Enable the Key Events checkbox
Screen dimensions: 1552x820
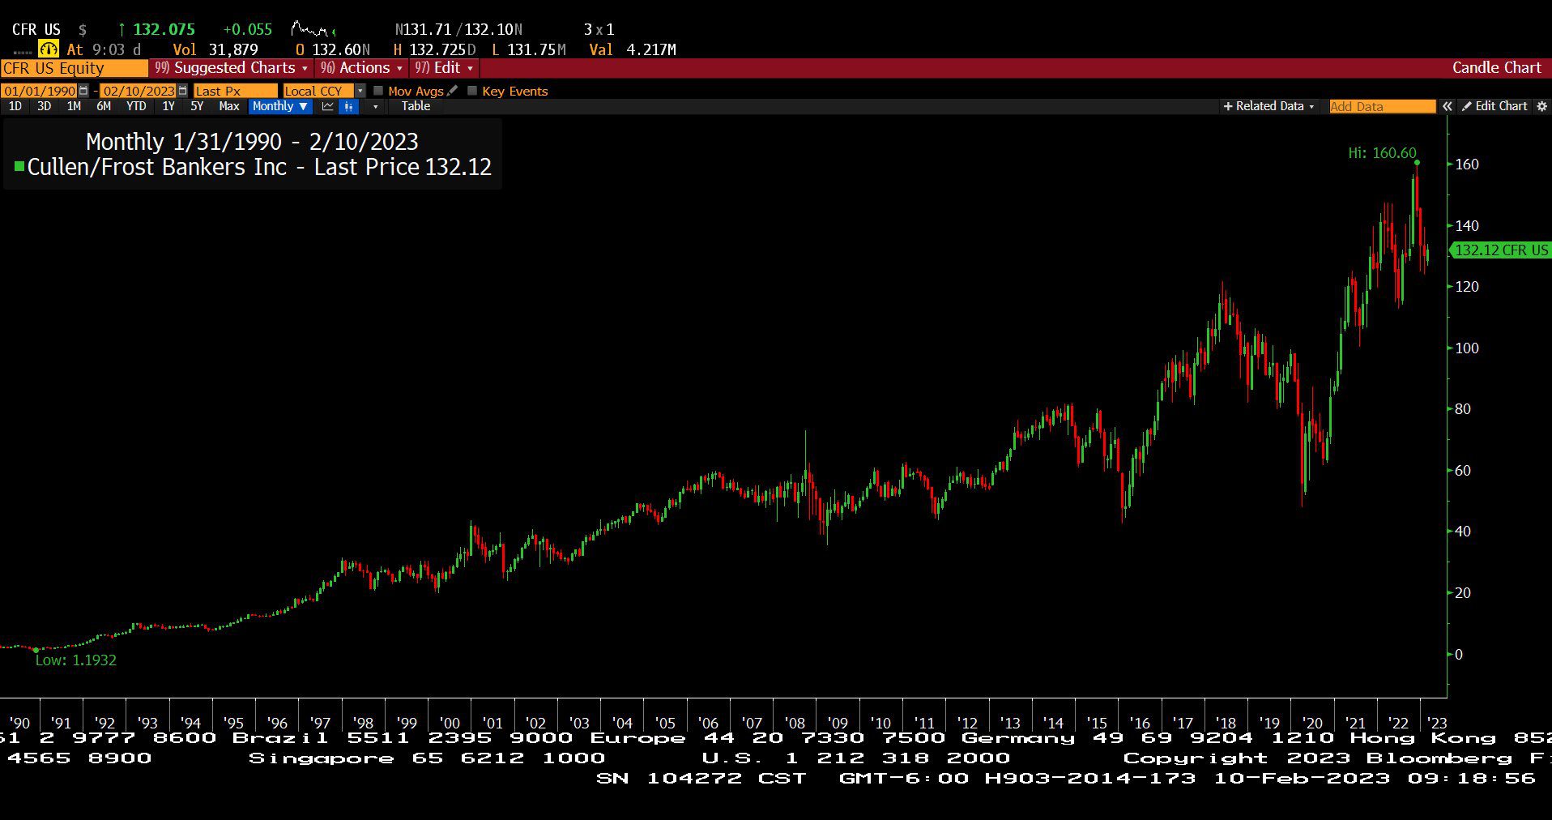click(472, 91)
